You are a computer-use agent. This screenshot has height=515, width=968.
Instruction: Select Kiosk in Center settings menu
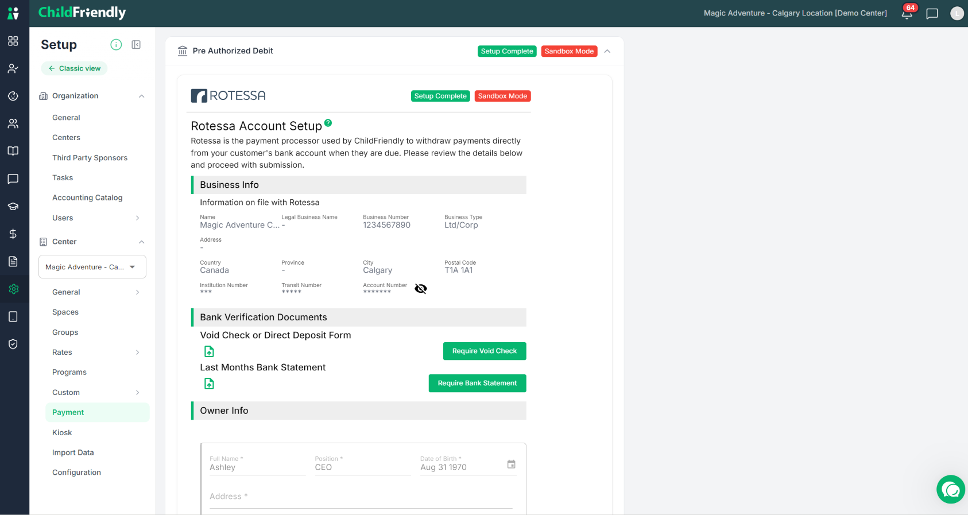tap(62, 432)
